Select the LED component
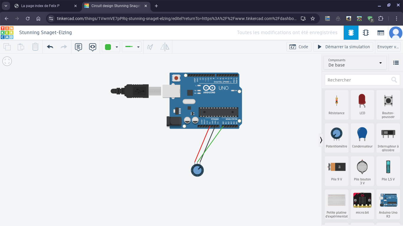This screenshot has width=403, height=226. click(x=362, y=105)
